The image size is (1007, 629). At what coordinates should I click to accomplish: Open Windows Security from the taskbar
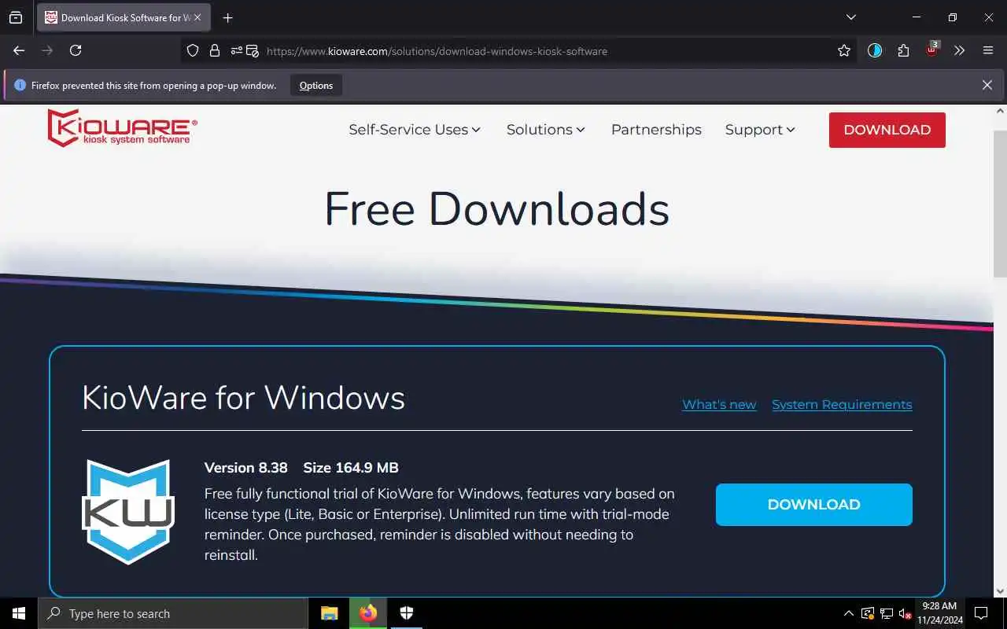click(407, 613)
